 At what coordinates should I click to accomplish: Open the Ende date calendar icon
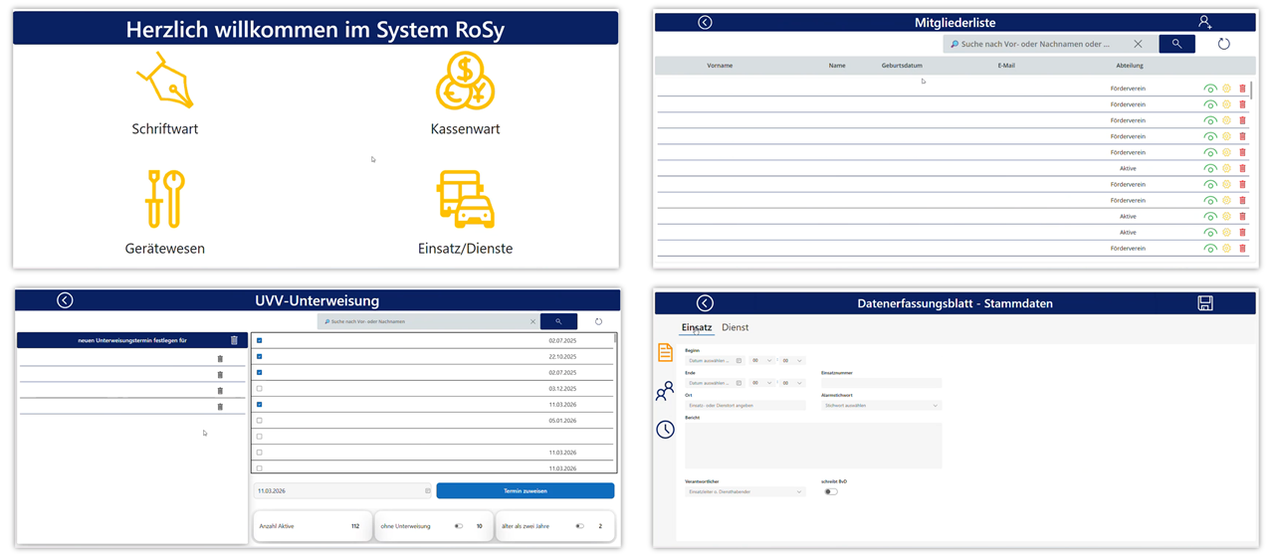click(x=739, y=383)
